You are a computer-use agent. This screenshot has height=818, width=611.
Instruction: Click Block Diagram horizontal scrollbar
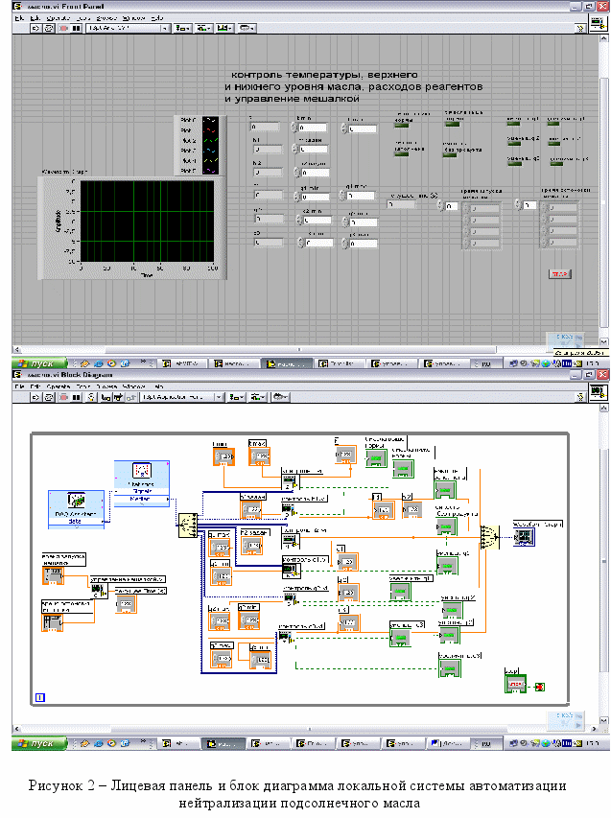click(x=305, y=728)
